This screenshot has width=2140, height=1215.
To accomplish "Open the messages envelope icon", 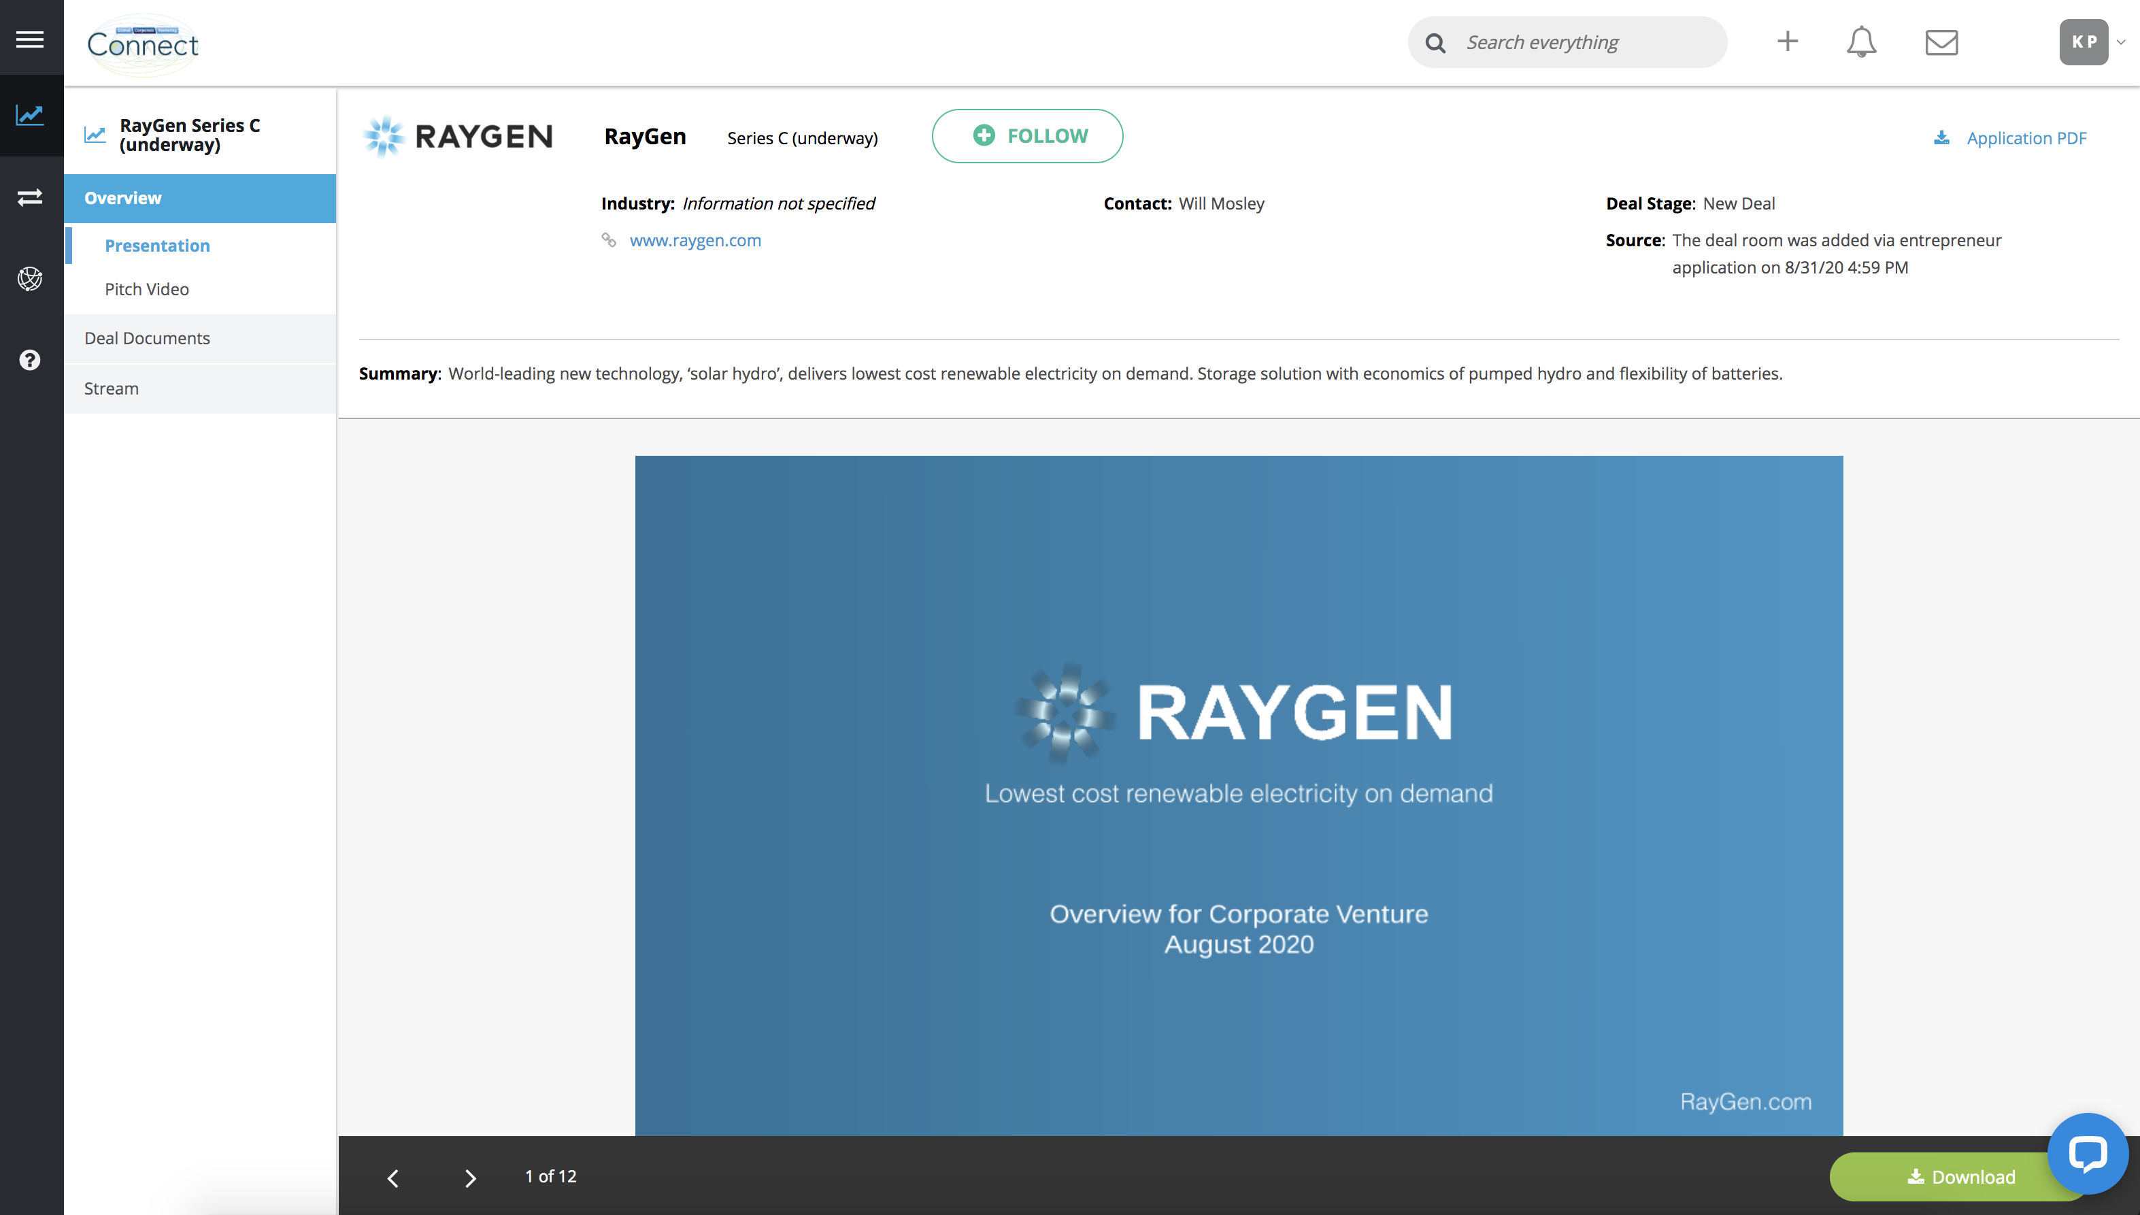I will tap(1941, 41).
